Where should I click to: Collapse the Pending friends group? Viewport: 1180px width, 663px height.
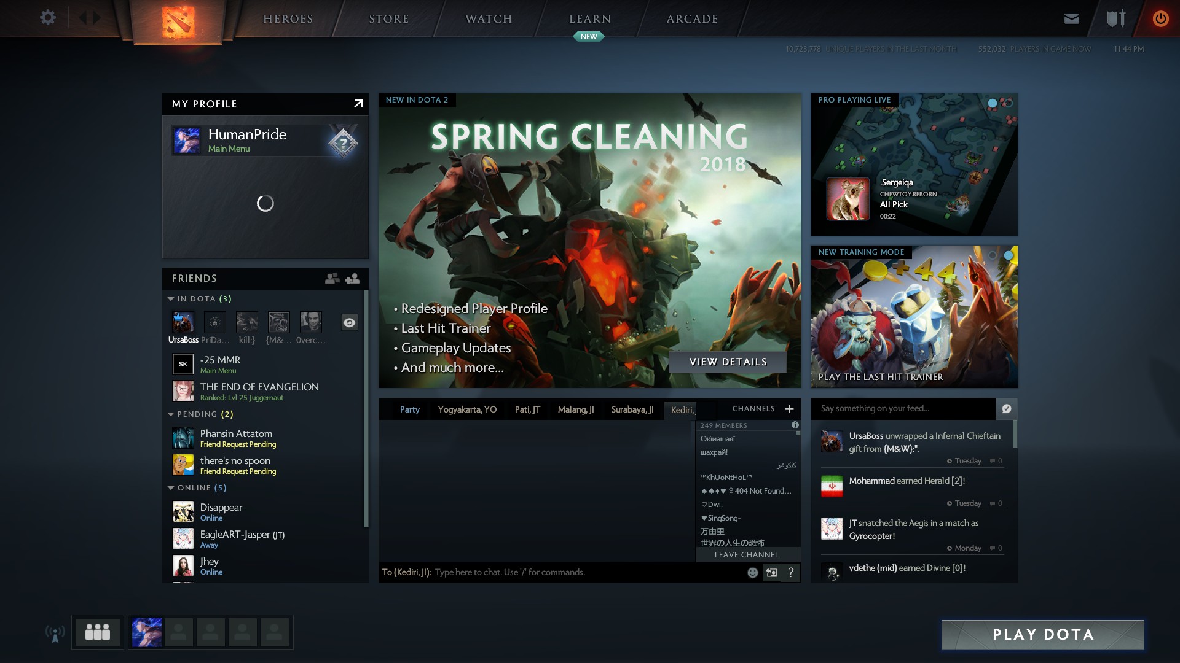pyautogui.click(x=171, y=414)
